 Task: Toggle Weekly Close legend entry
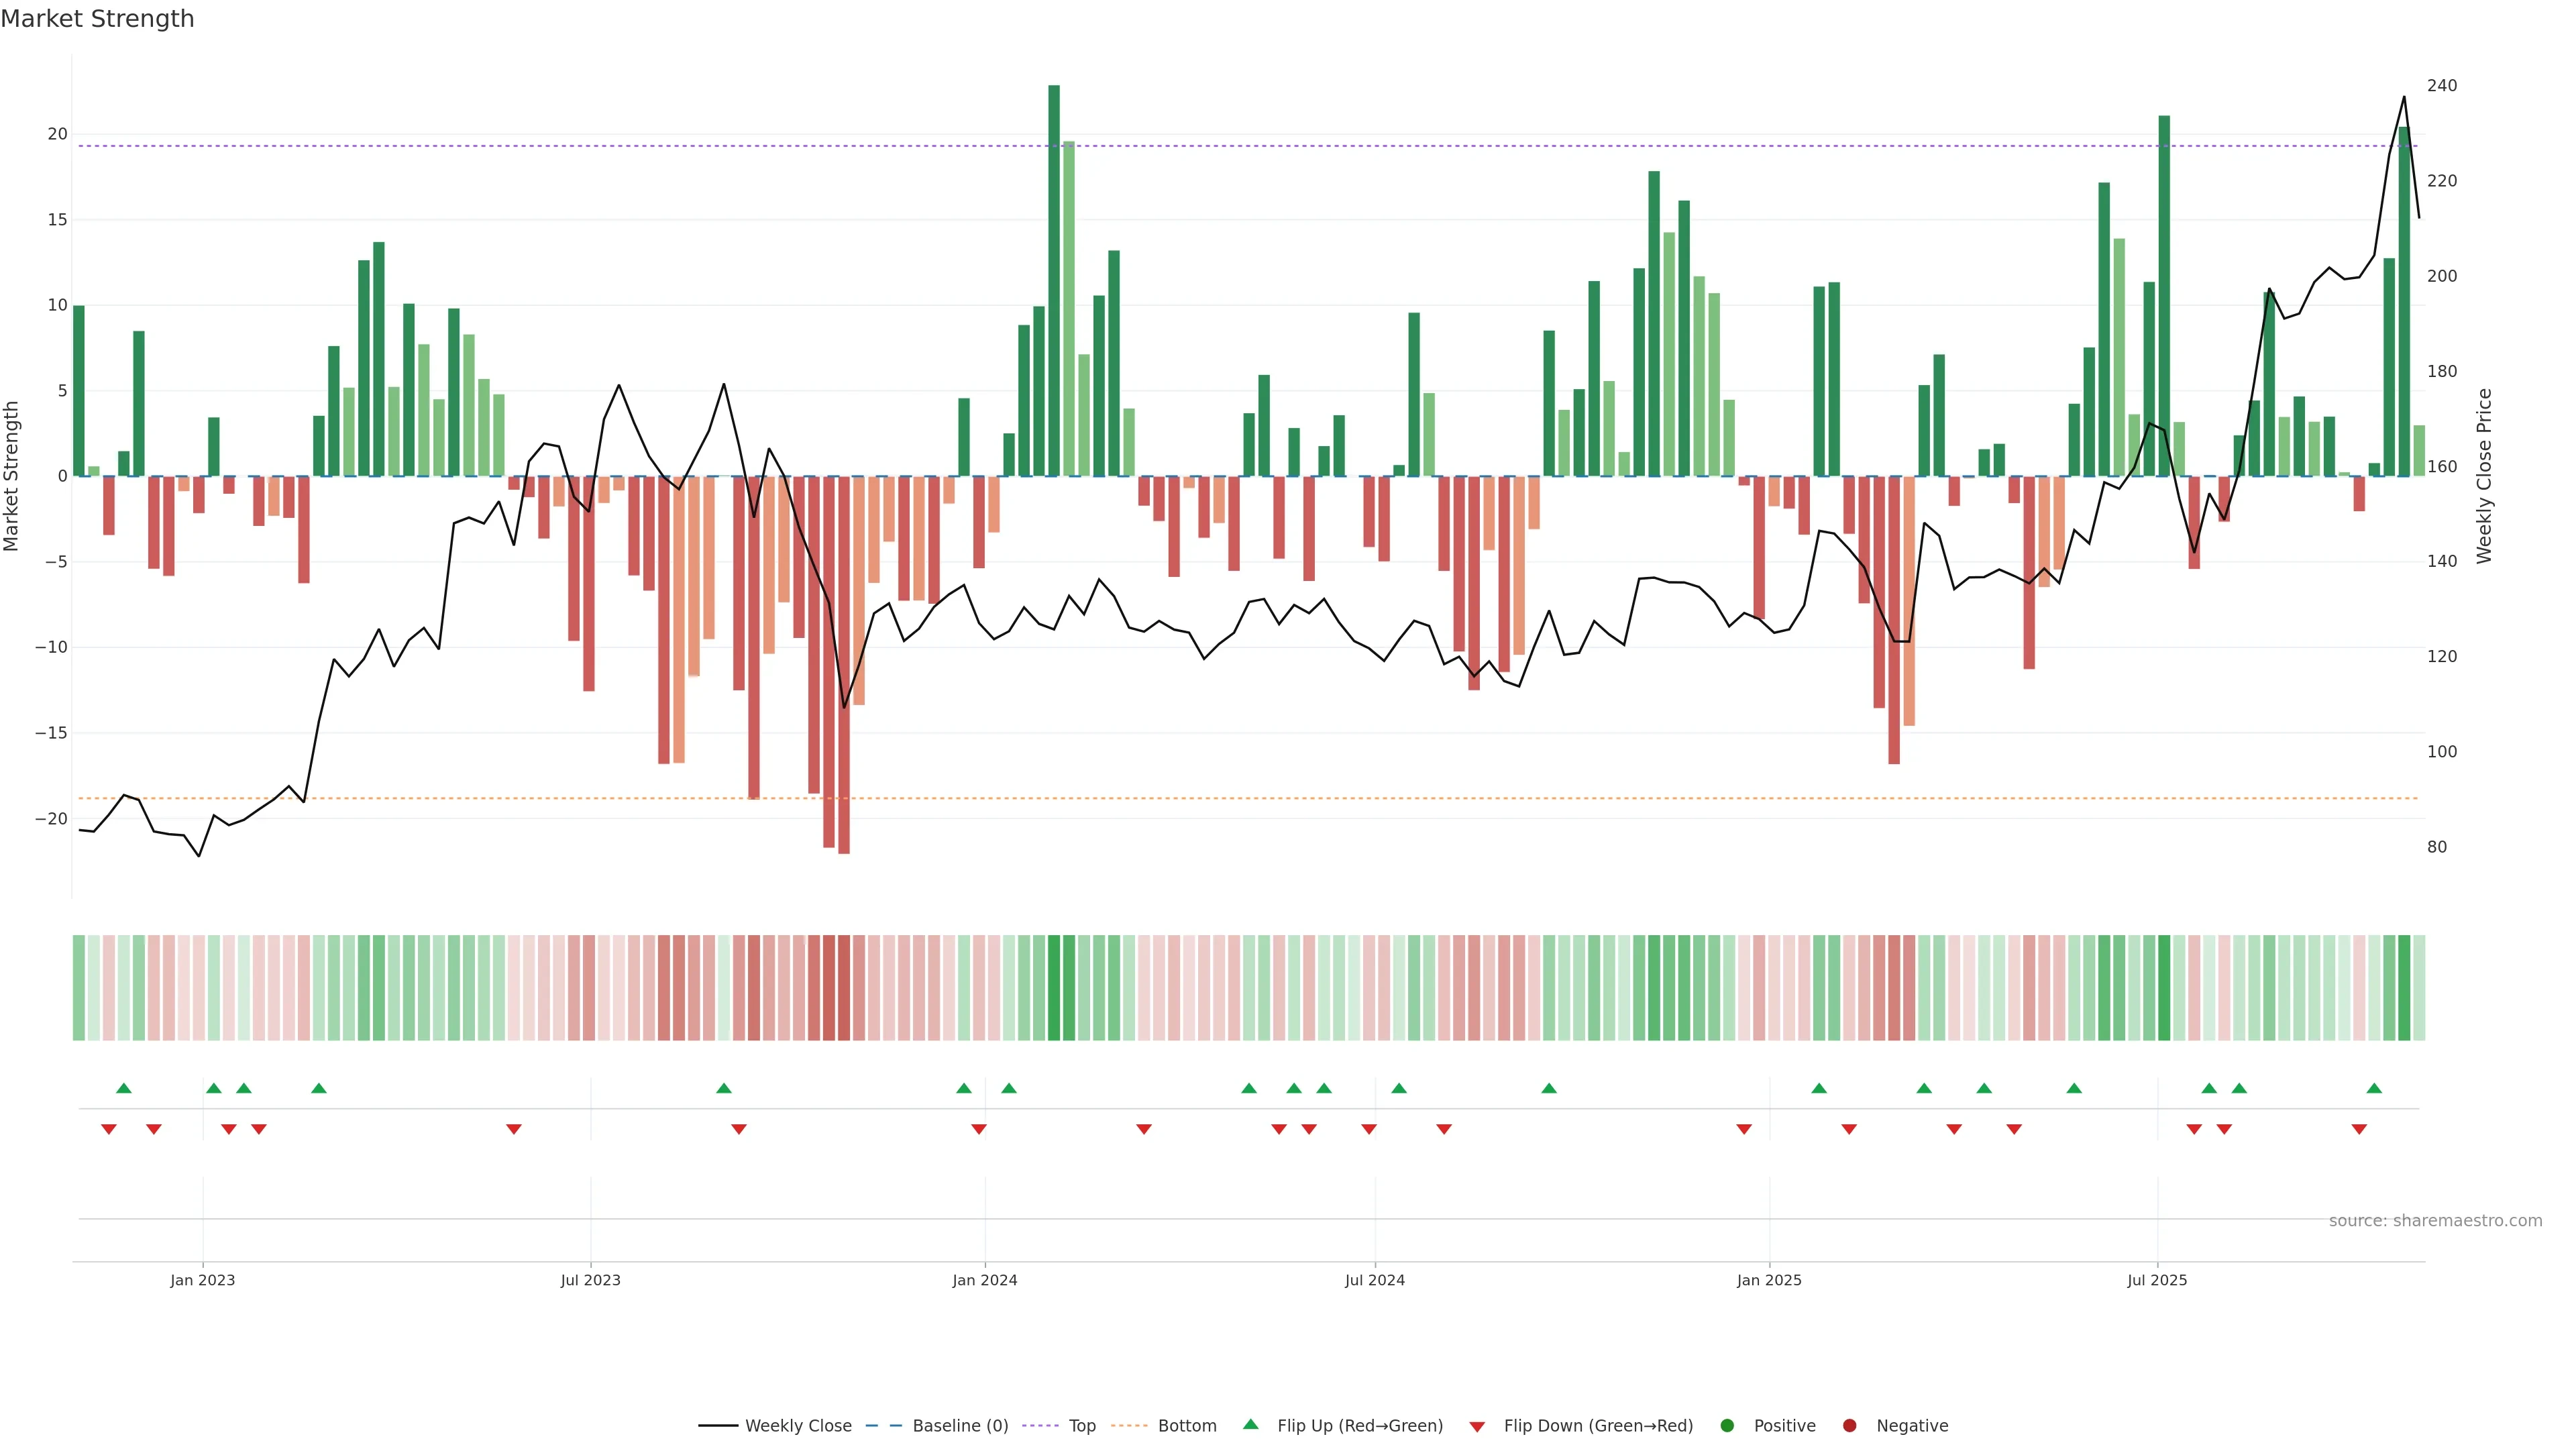pos(797,1426)
